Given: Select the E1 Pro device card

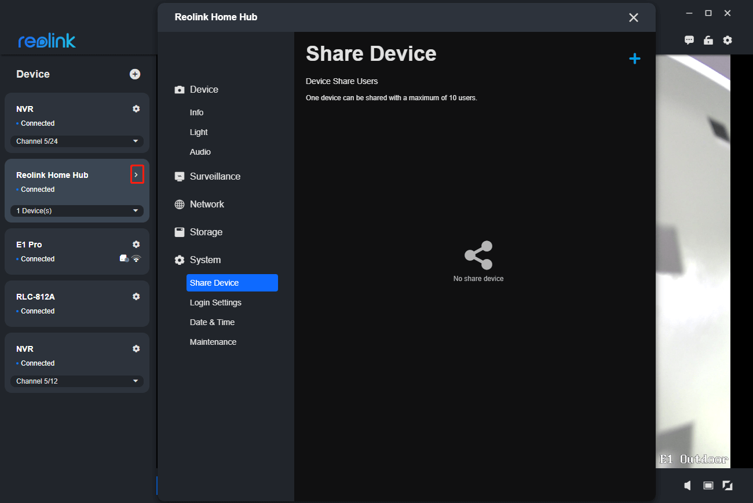Looking at the screenshot, I should click(x=77, y=251).
